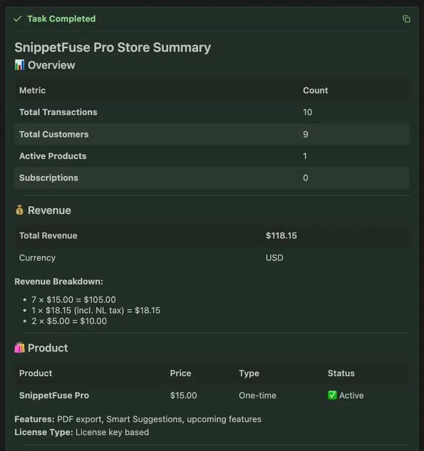
Task: Select the '7 × $15.00 = $105.00' bullet
Action: click(74, 300)
